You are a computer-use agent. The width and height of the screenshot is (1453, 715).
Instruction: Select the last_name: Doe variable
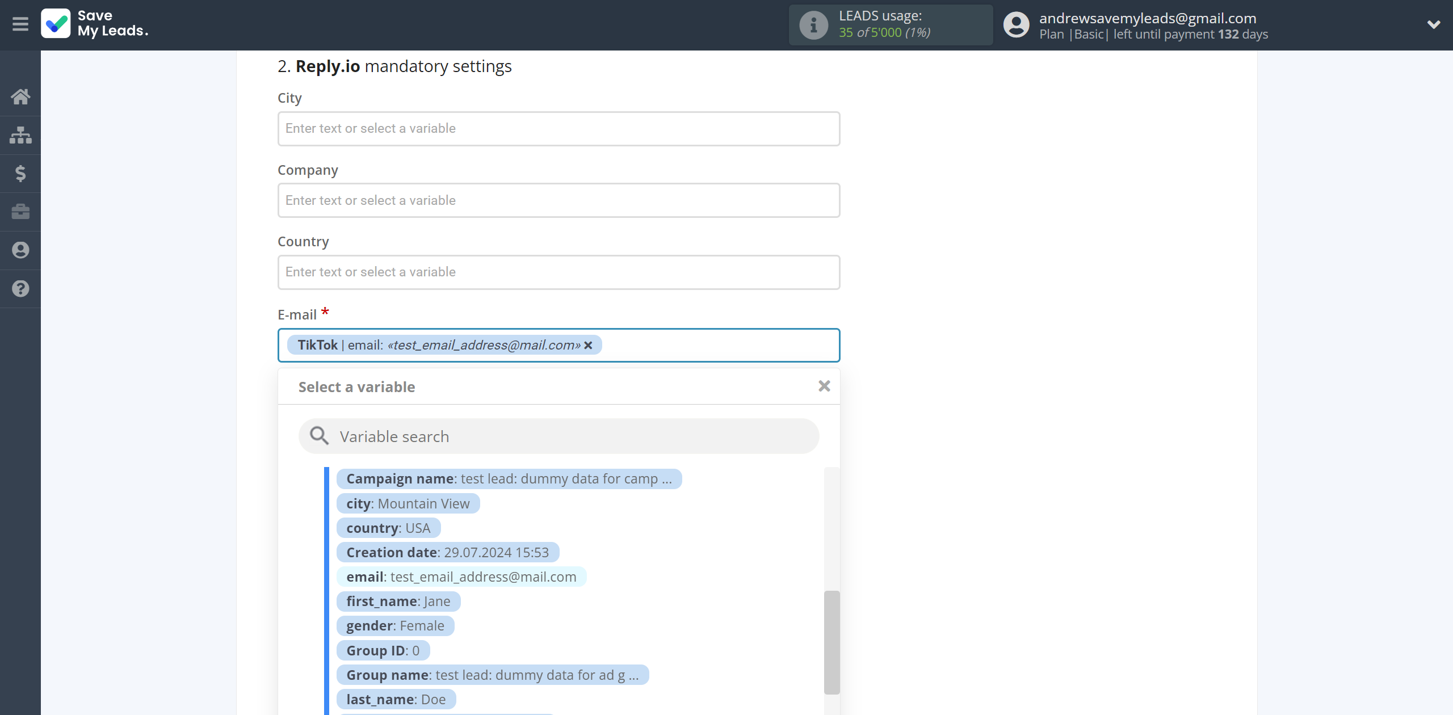[394, 699]
